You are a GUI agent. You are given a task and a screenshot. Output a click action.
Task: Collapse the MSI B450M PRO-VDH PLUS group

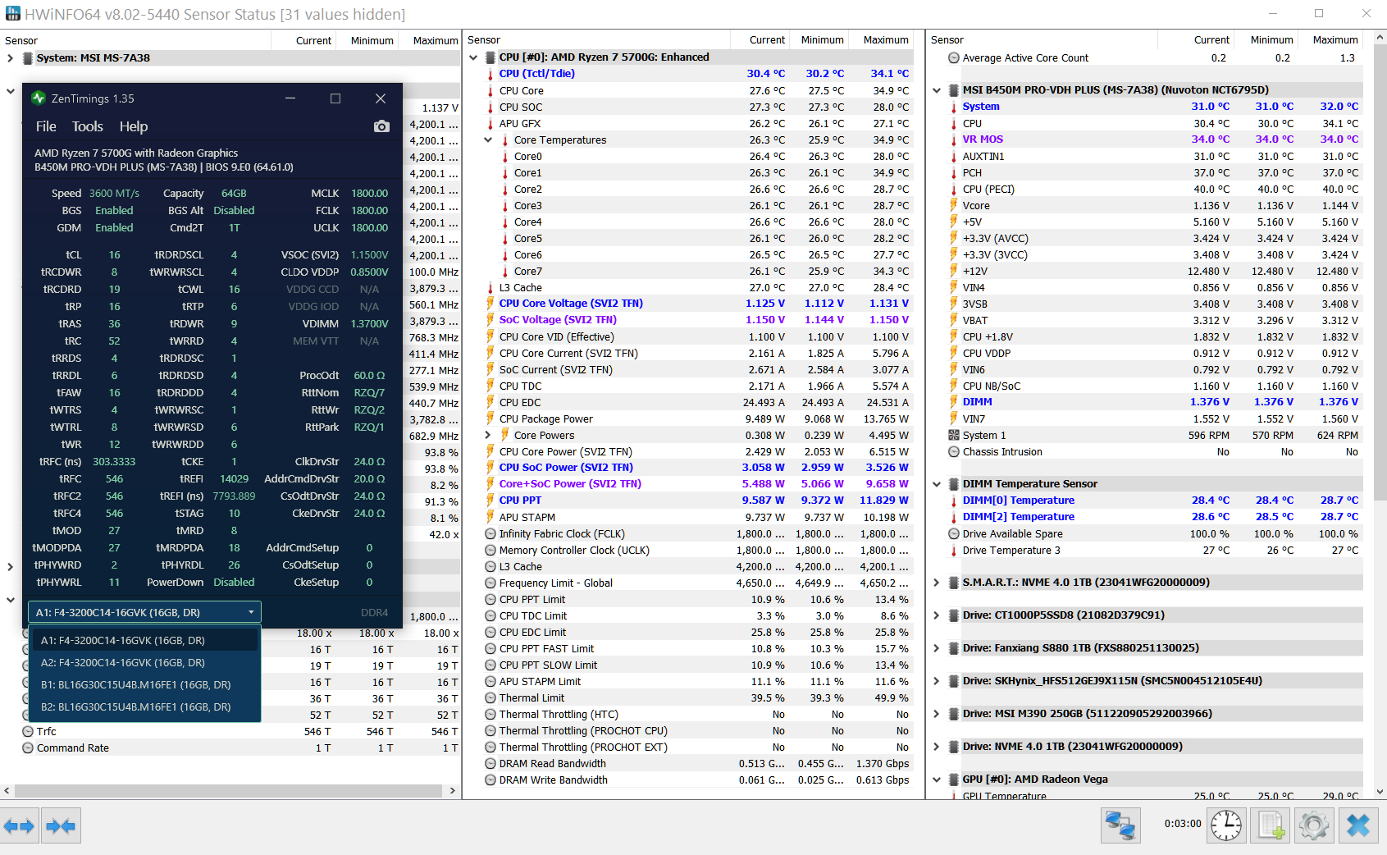point(937,90)
